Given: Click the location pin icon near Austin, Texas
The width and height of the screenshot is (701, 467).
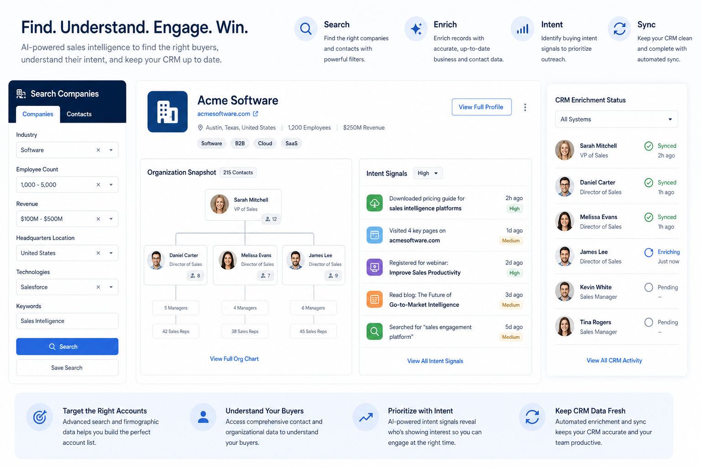Looking at the screenshot, I should [x=200, y=128].
